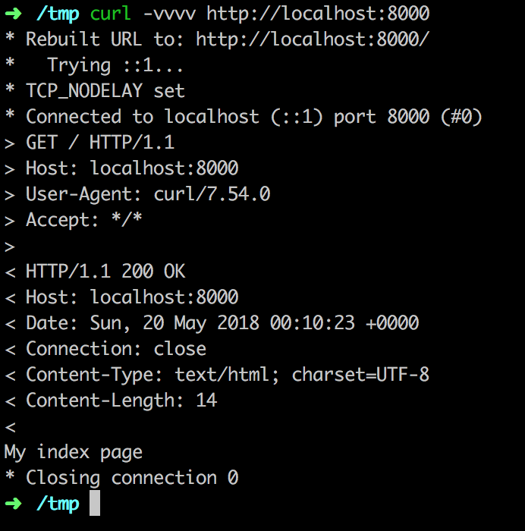
Task: Click the URL in the Rebuilt URL line
Action: pos(313,39)
